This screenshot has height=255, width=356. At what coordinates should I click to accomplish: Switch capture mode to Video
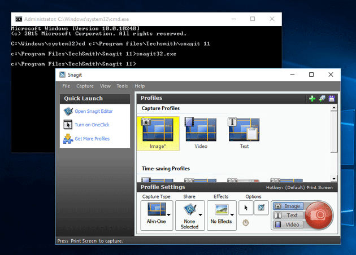click(288, 225)
